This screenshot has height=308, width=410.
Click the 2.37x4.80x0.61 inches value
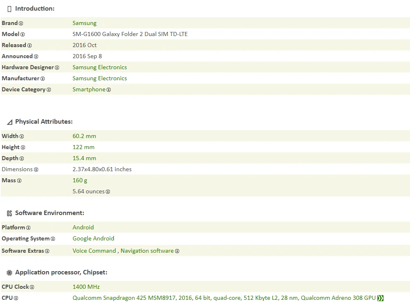102,169
